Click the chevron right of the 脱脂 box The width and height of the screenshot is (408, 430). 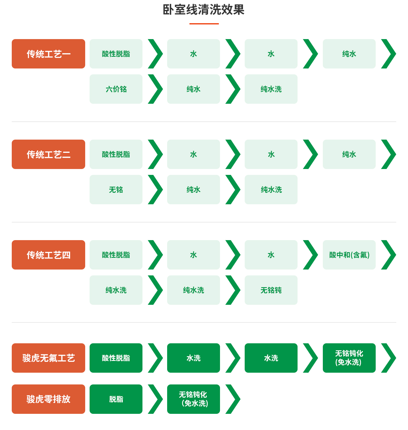point(156,399)
